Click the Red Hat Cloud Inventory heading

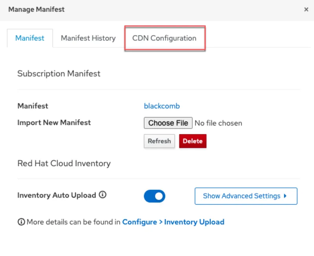(x=64, y=163)
